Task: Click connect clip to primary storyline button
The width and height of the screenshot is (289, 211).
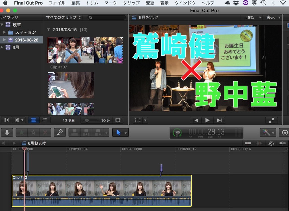Action: [75, 132]
